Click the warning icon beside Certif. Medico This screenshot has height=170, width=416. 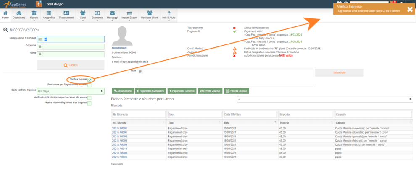234,49
